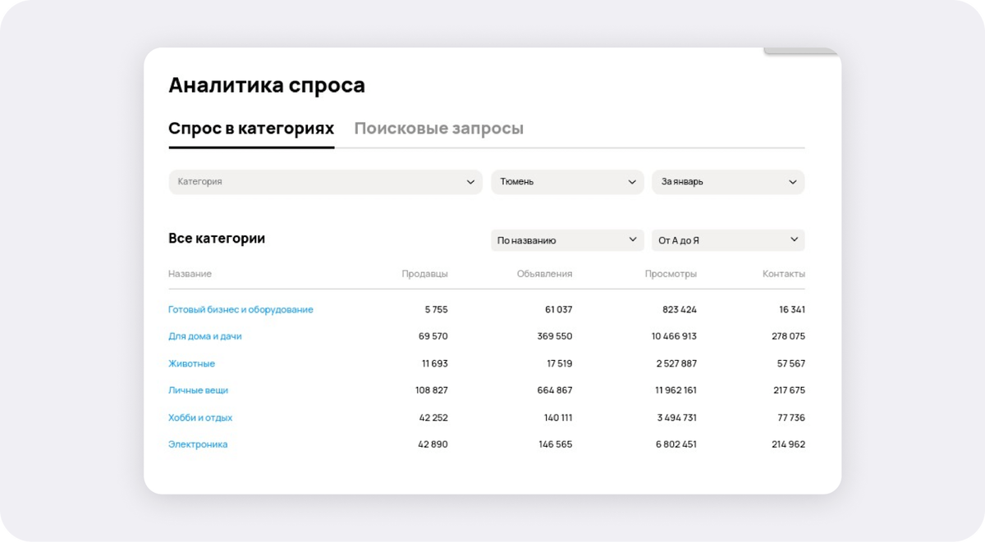Click chevron arrow in Категория field
The width and height of the screenshot is (985, 542).
[x=470, y=182]
